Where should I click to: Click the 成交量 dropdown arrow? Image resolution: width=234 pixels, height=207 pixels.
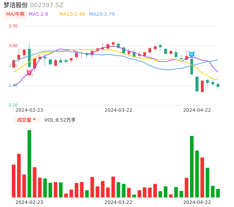coord(34,120)
